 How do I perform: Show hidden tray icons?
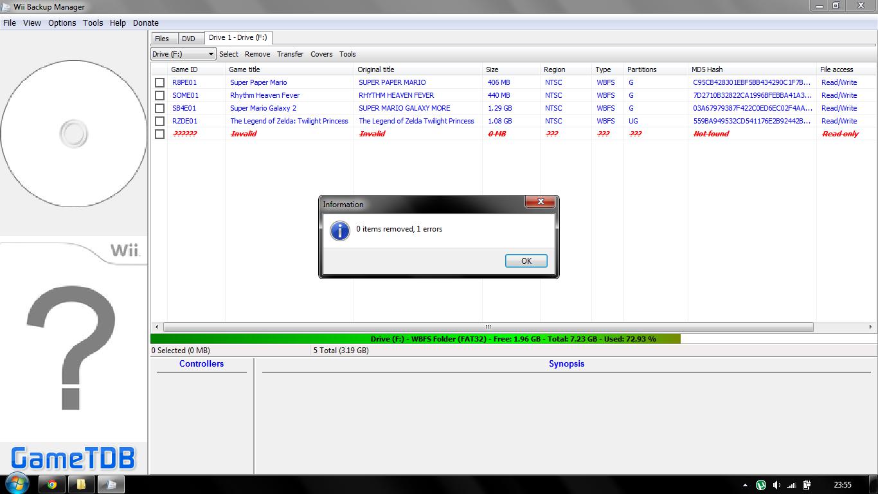(745, 485)
